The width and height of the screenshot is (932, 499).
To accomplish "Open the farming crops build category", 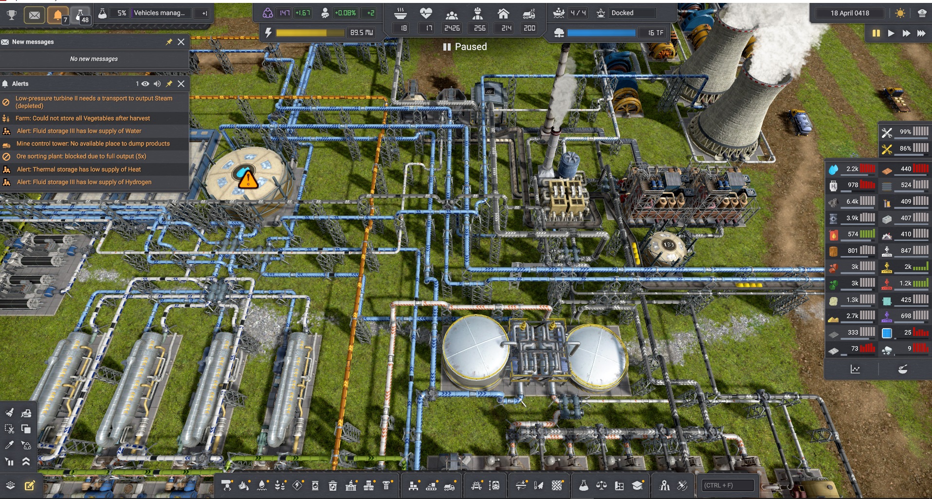I will 280,485.
